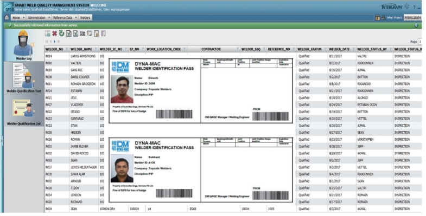Click the ESTABAN OCON status-by cell
Viewport: 426px width, 216px height.
pyautogui.click(x=367, y=105)
